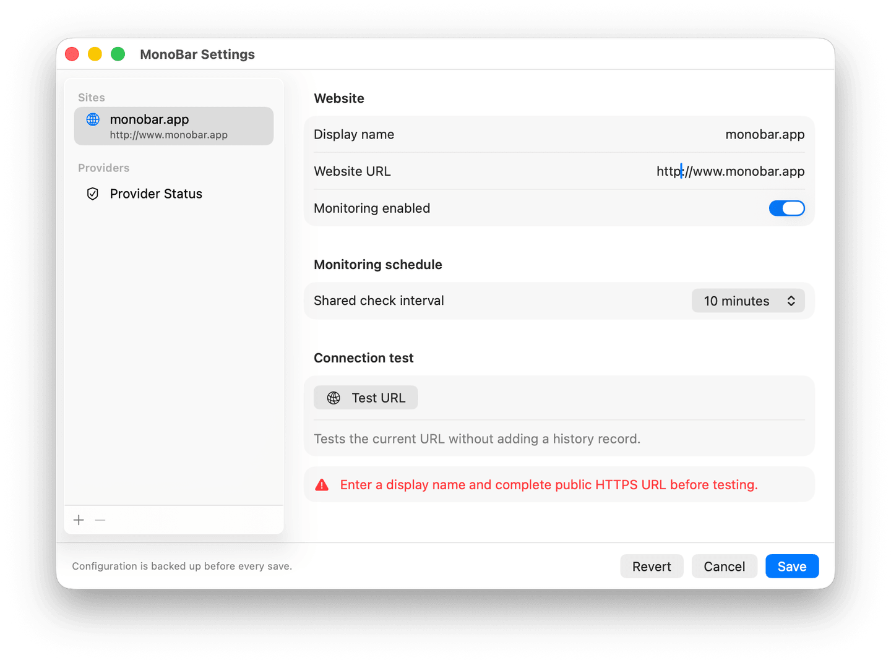The image size is (891, 663).
Task: Click the globe icon on Test URL button
Action: coord(334,398)
